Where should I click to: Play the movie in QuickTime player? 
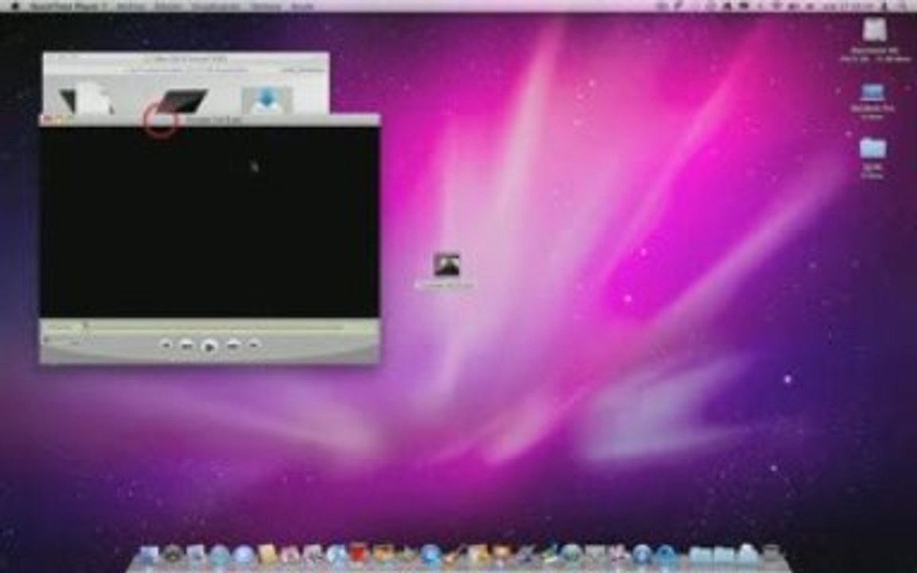click(209, 347)
